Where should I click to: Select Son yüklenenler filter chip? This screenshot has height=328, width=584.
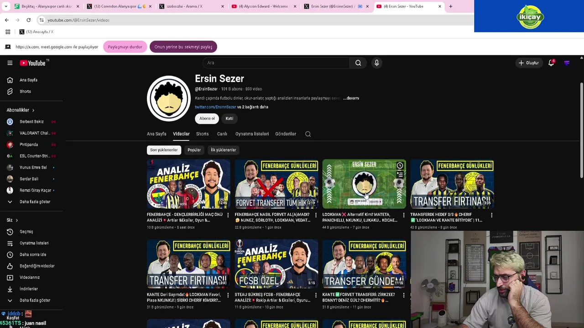click(x=164, y=150)
